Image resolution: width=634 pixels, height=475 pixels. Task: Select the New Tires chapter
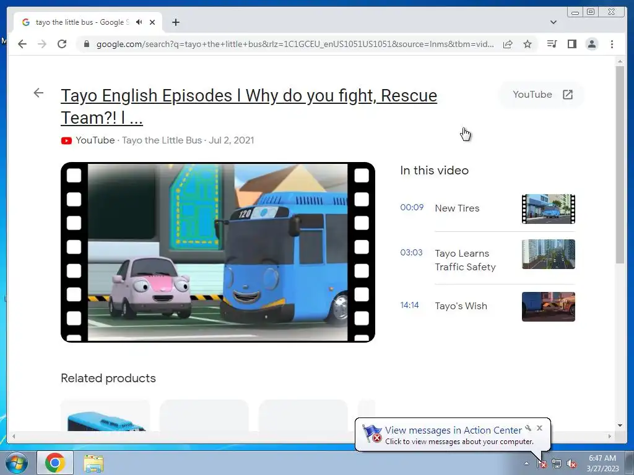pos(457,208)
